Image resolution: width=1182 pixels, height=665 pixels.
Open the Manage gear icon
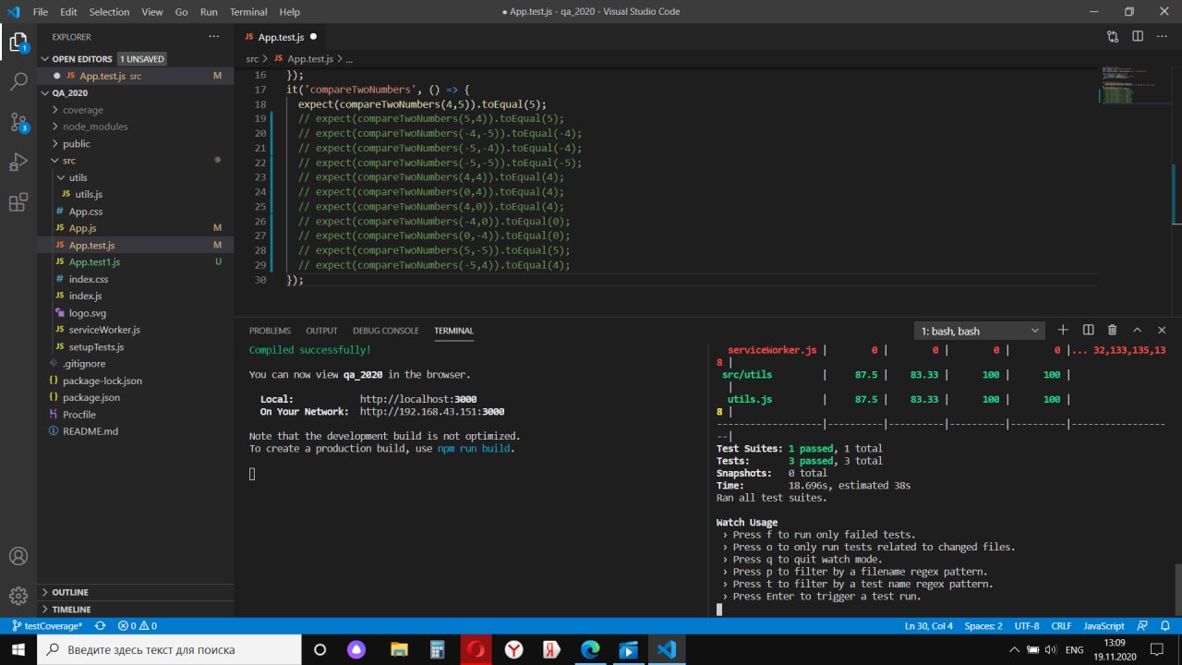tap(18, 596)
